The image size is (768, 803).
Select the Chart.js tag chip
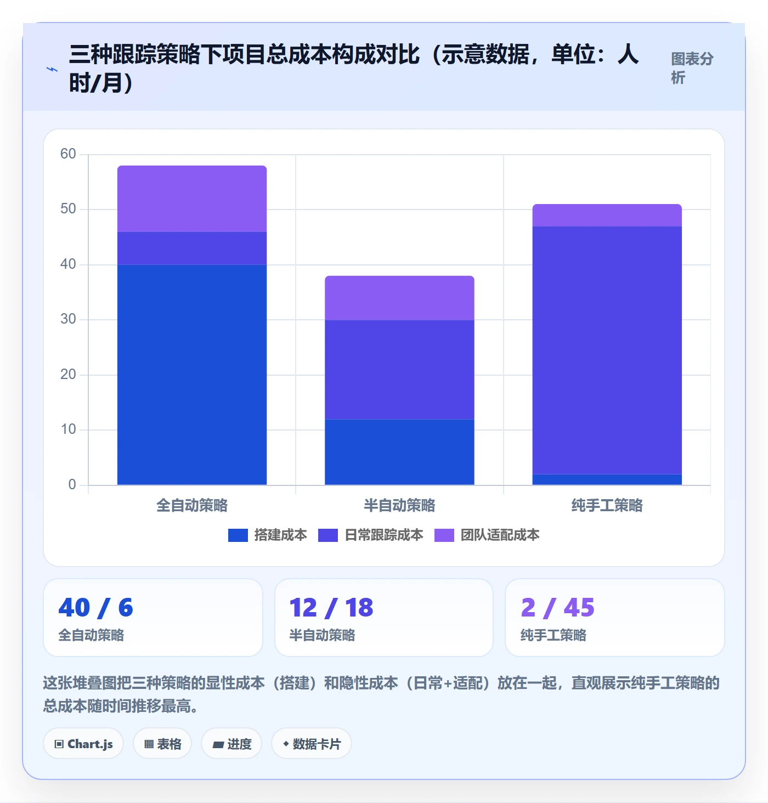pyautogui.click(x=83, y=744)
